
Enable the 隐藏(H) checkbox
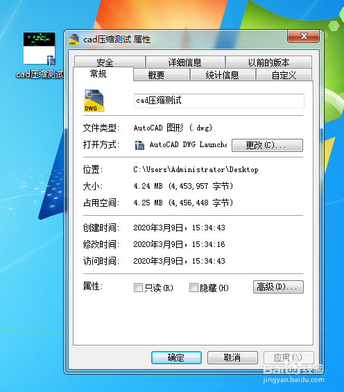pos(193,287)
